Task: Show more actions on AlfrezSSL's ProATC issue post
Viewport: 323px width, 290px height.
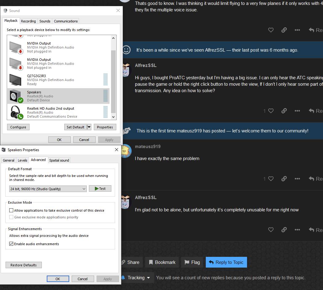Action: tap(297, 111)
